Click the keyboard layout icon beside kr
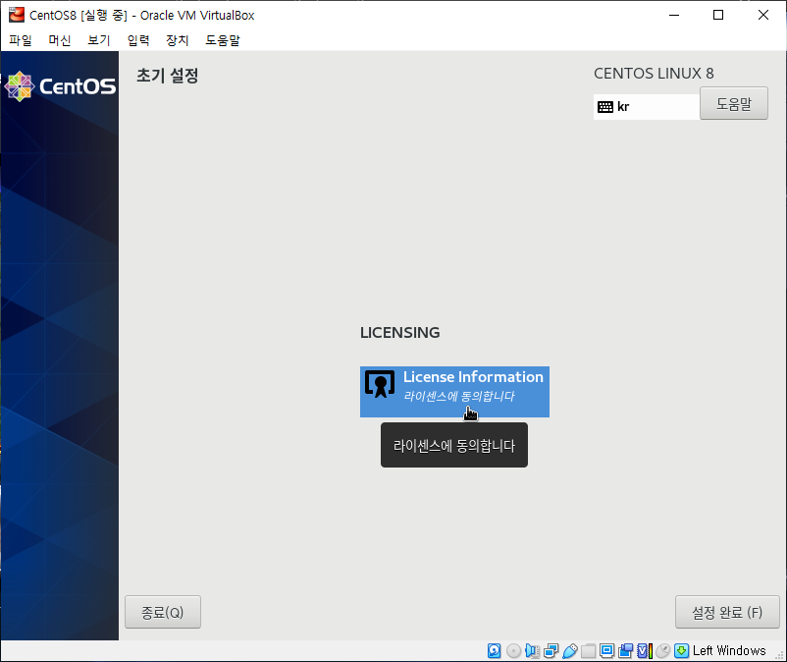The height and width of the screenshot is (662, 787). (605, 106)
